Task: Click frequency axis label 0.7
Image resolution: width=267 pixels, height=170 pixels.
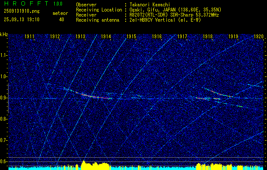Action: tap(3, 140)
